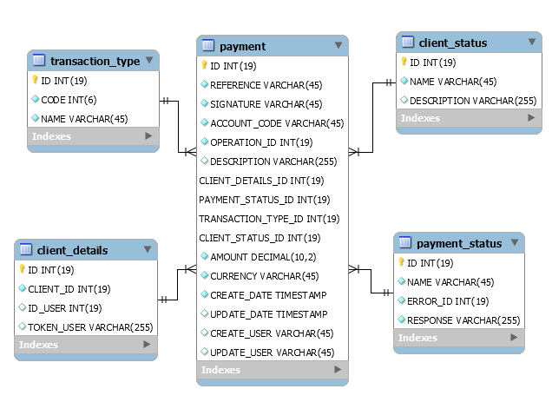552x402 pixels.
Task: Click the payment table icon
Action: pos(208,46)
